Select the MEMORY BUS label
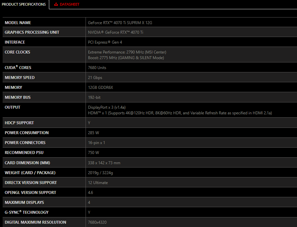 [x=18, y=97]
